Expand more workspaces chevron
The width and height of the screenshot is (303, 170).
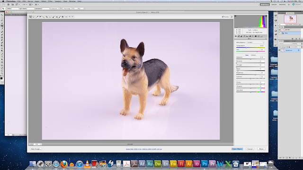tap(289, 4)
